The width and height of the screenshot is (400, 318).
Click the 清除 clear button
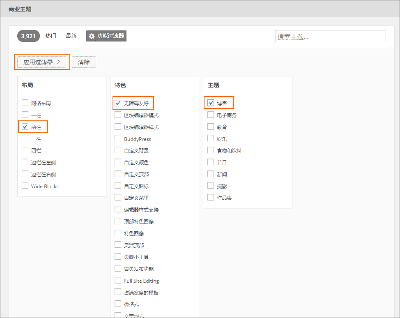(84, 62)
